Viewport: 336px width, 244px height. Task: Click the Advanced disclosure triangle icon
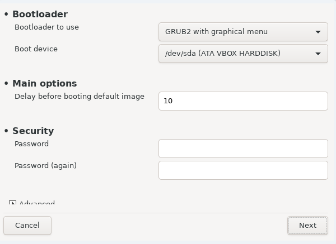click(12, 202)
